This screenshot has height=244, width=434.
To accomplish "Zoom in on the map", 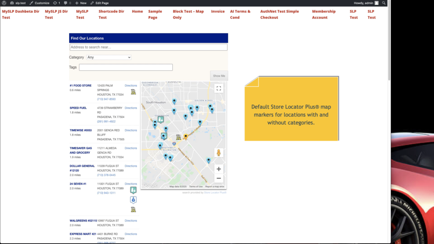I will tap(219, 169).
